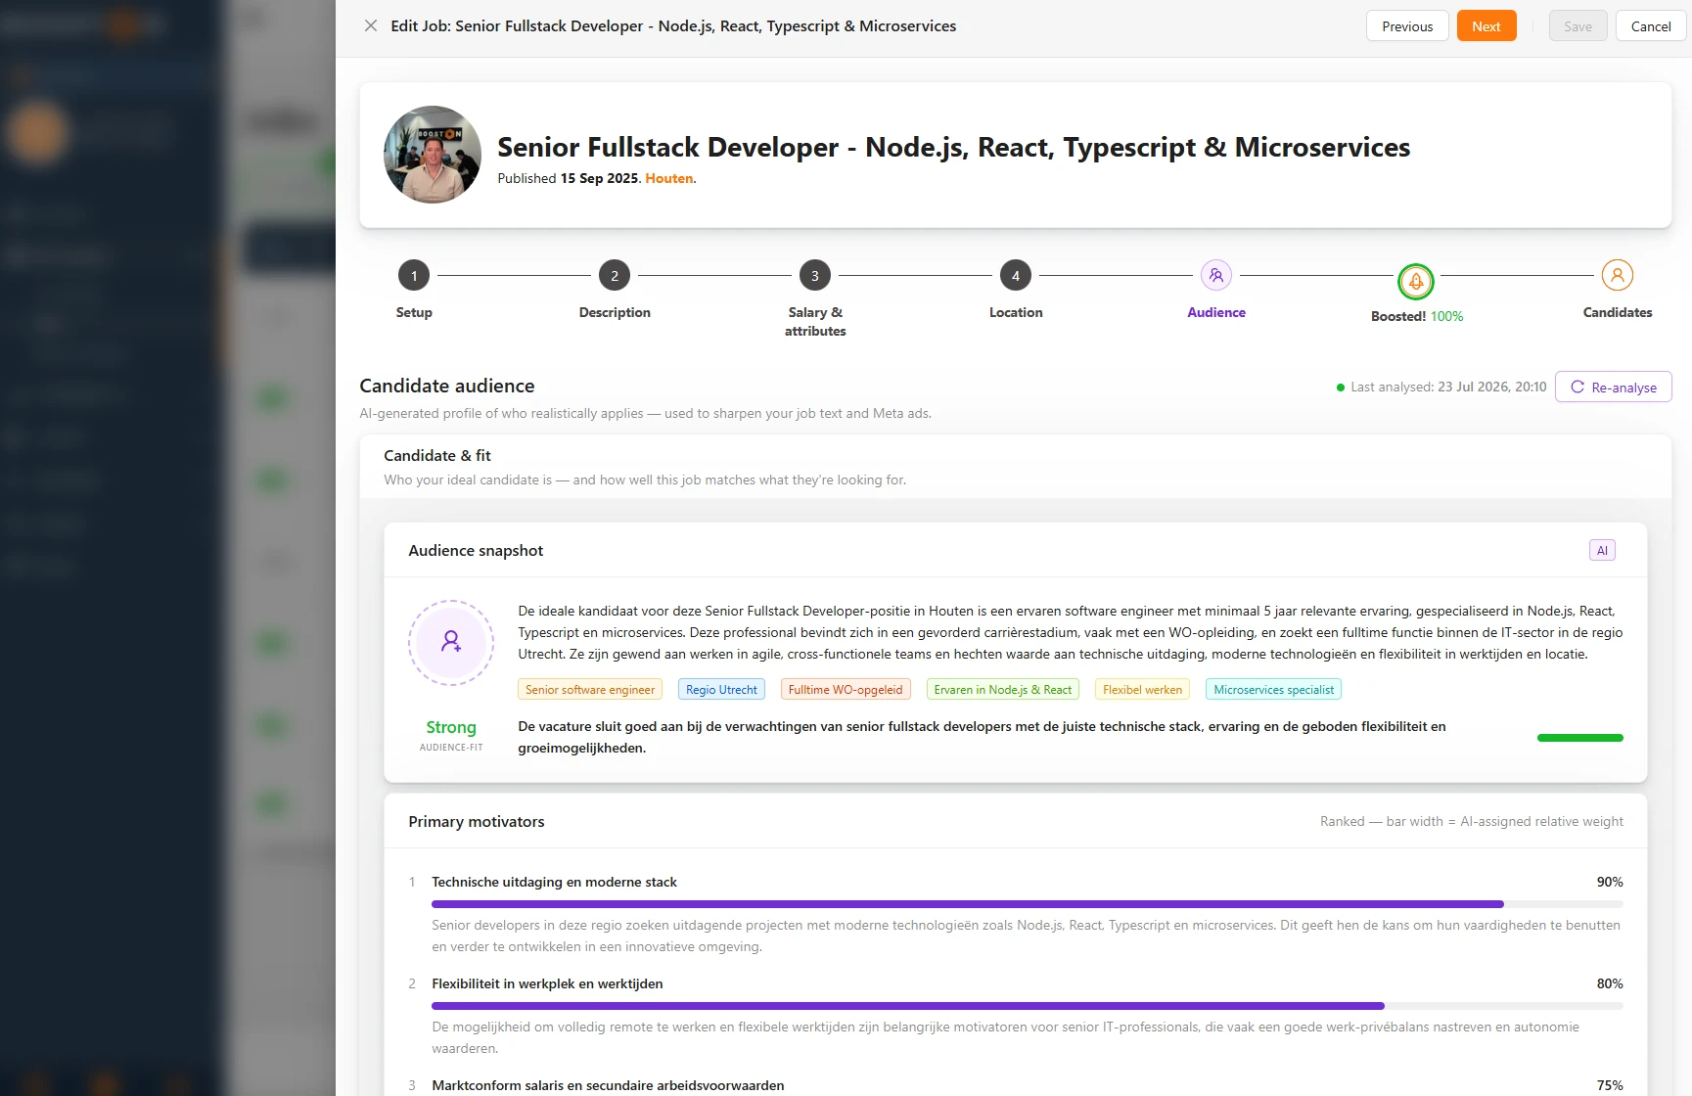The image size is (1692, 1096).
Task: Open step 2 Description circle
Action: 615,276
